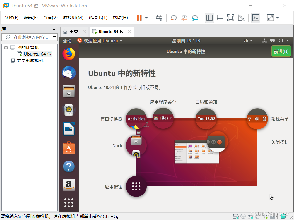This screenshot has height=220, width=294.
Task: Send Ctrl+Alt+Del to the virtual machine
Action: [x=159, y=18]
